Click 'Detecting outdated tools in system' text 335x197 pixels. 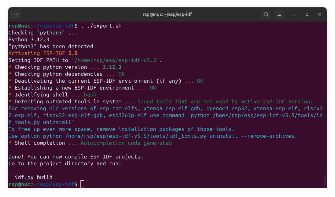[x=68, y=101]
